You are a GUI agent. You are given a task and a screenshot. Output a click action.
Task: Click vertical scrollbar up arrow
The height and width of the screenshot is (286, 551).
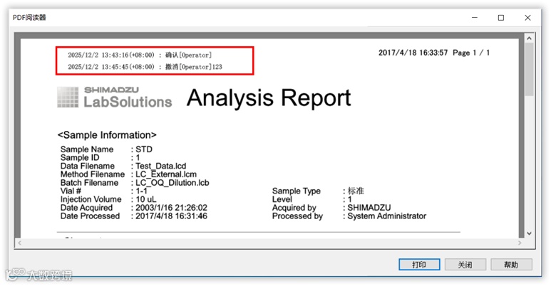(x=529, y=38)
